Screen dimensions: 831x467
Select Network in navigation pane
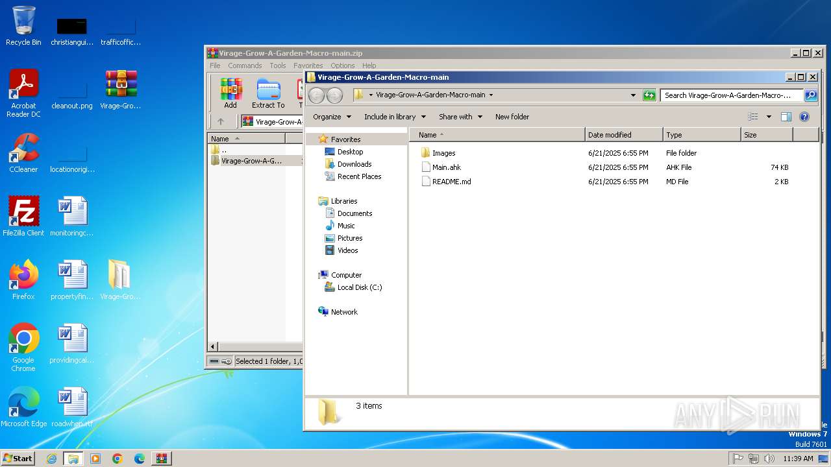[x=344, y=312]
